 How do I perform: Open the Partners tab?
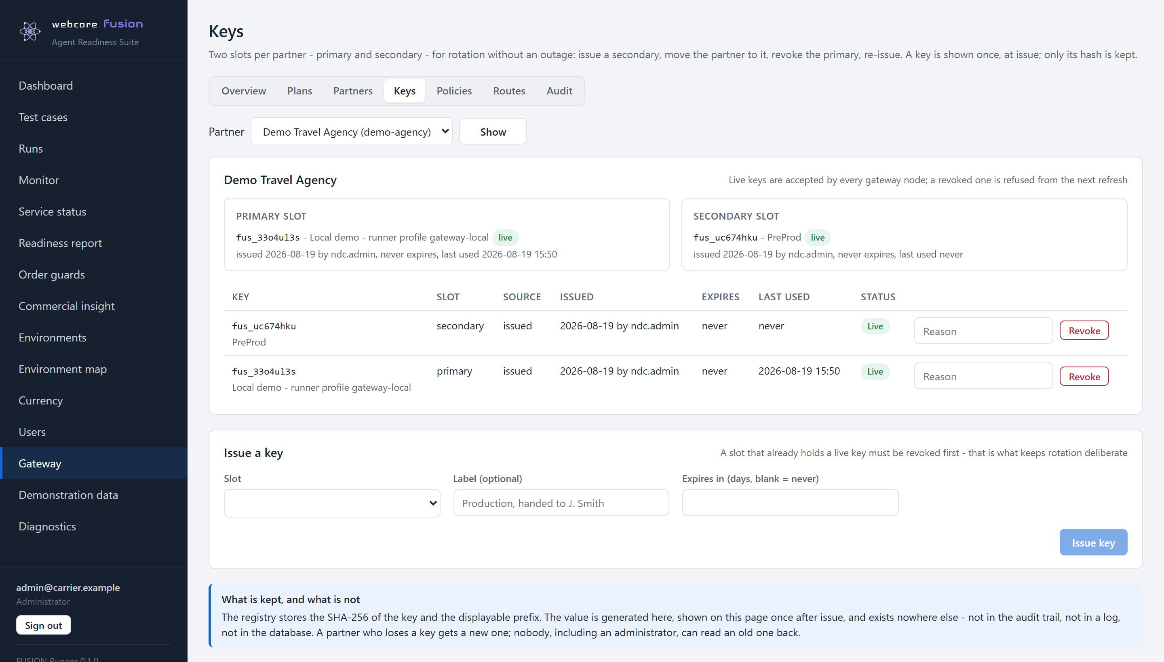353,91
